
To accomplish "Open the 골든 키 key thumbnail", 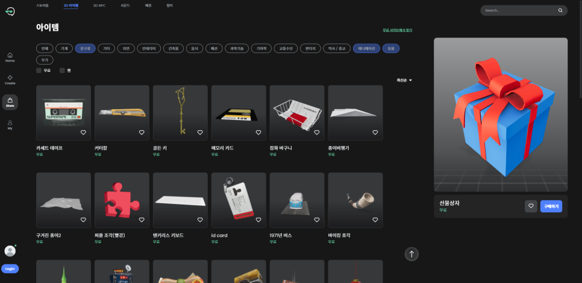I will click(x=180, y=113).
